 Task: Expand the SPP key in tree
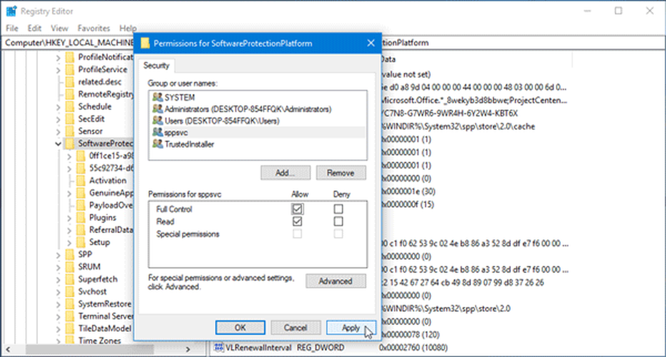[x=59, y=254]
